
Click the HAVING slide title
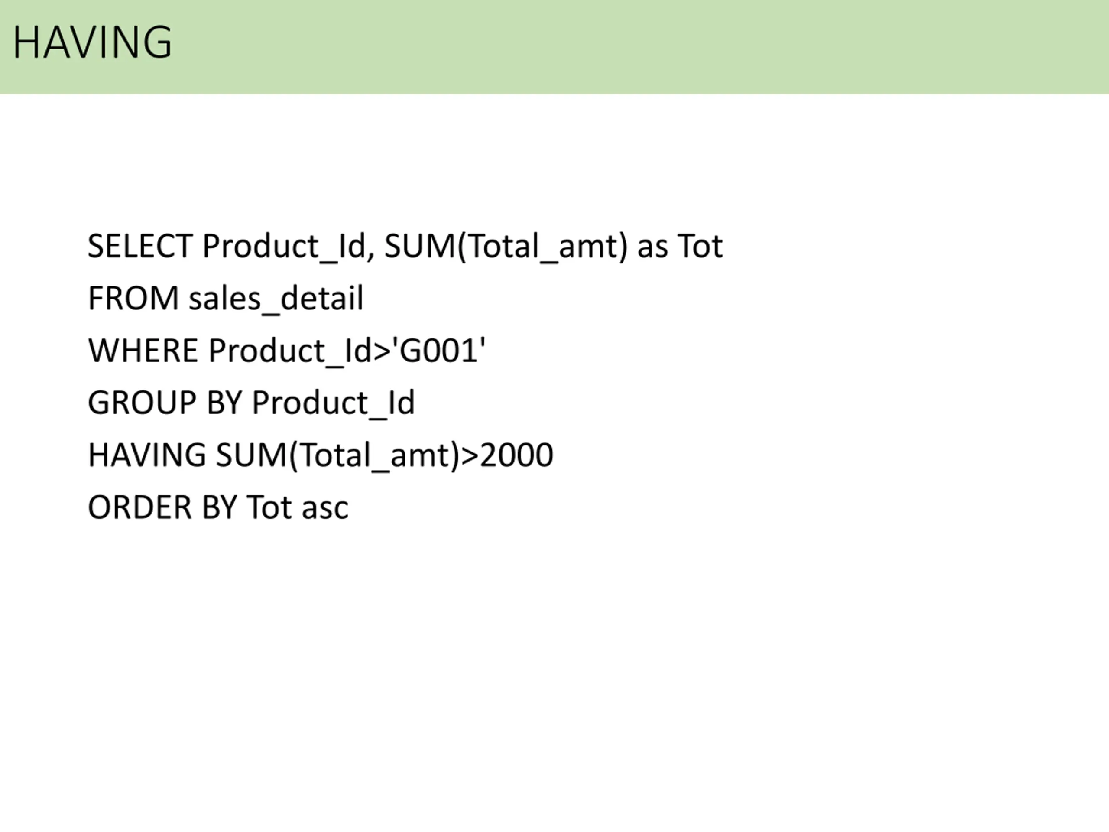(92, 42)
